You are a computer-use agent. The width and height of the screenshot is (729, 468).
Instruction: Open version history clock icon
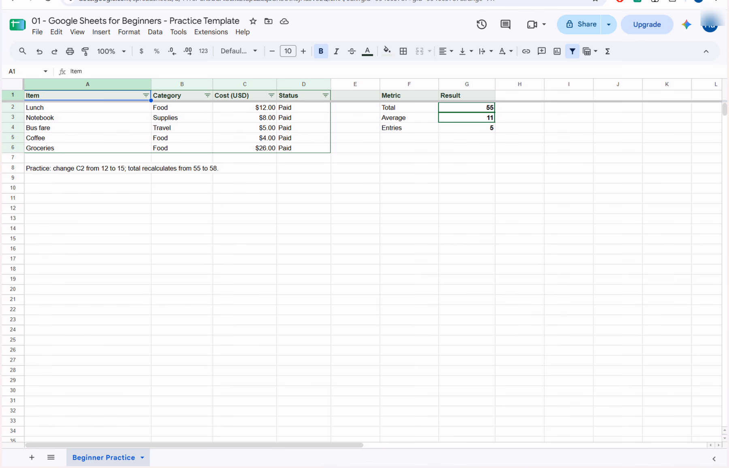tap(481, 24)
